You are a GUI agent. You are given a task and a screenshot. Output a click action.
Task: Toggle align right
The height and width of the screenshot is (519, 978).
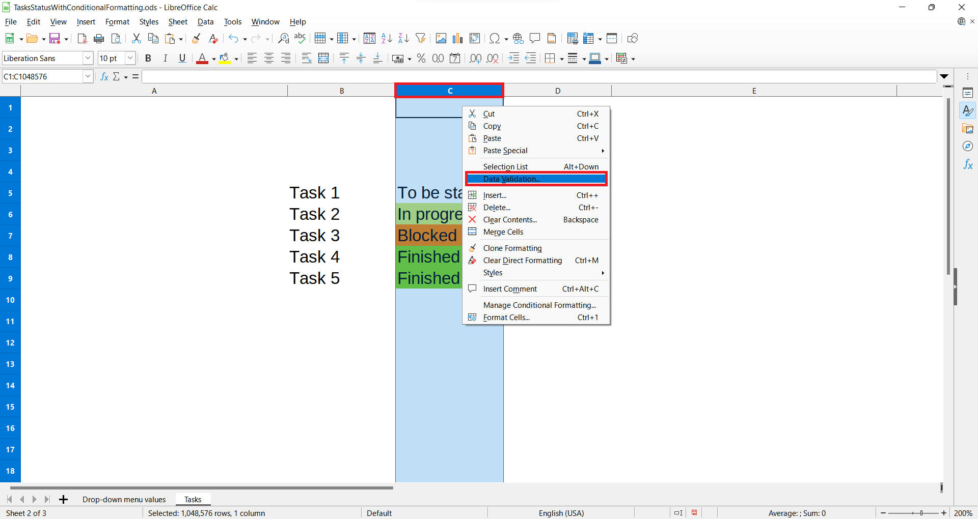click(286, 59)
